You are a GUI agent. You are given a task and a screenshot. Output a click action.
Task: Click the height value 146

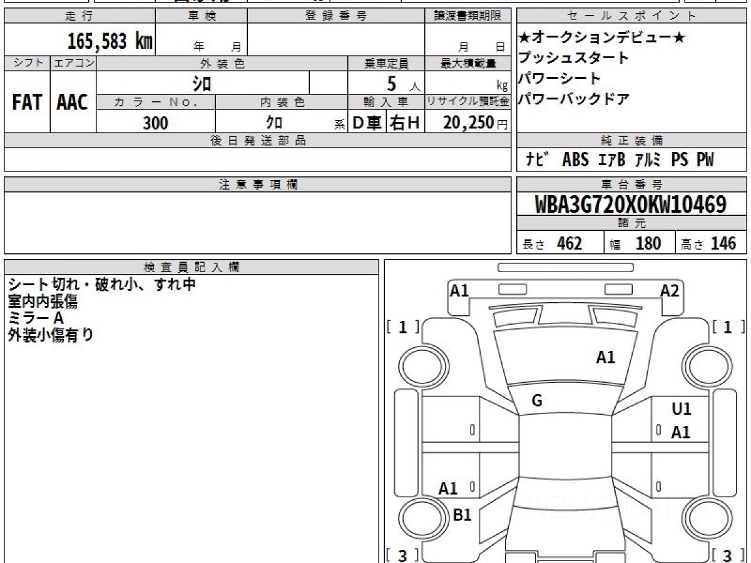[x=723, y=243]
